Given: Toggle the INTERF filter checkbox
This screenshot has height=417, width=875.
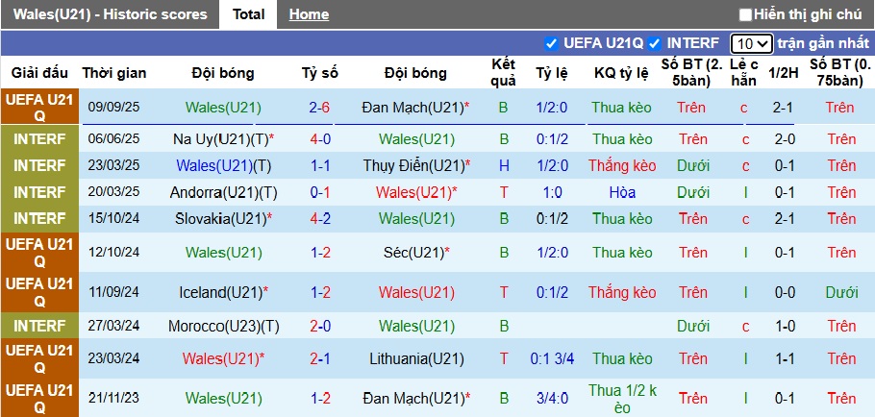Looking at the screenshot, I should click(x=654, y=43).
